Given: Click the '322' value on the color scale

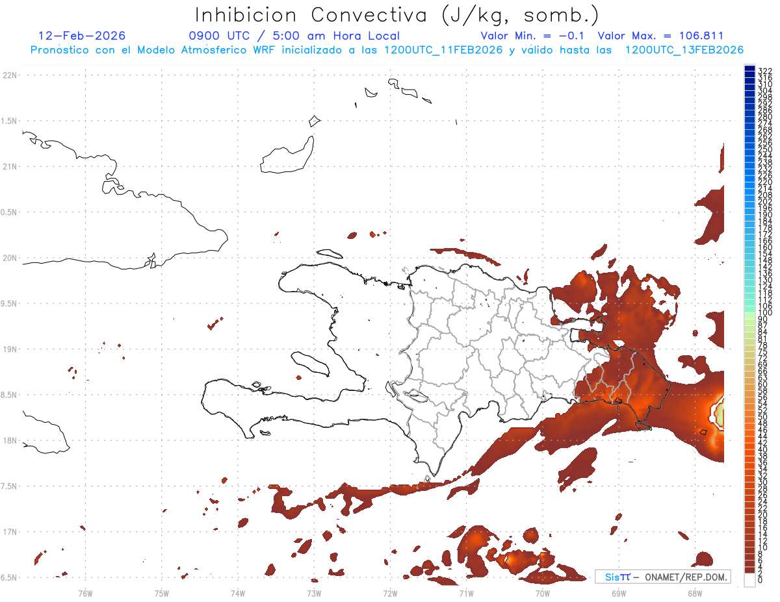Looking at the screenshot, I should click(x=764, y=70).
